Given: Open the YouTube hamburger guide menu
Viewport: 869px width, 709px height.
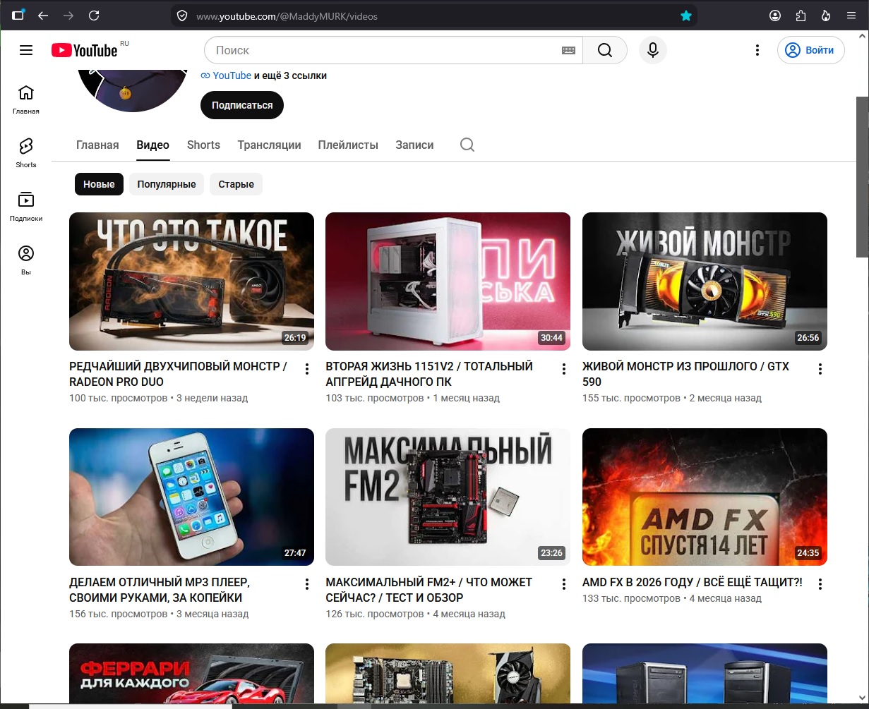Looking at the screenshot, I should click(26, 50).
